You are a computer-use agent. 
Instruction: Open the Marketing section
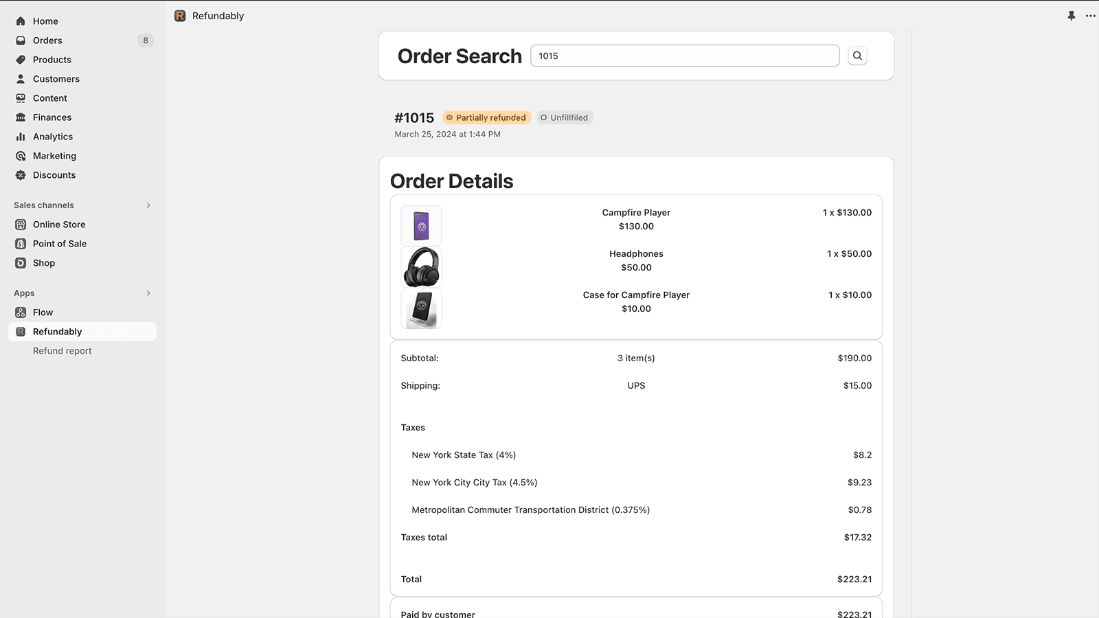tap(54, 156)
